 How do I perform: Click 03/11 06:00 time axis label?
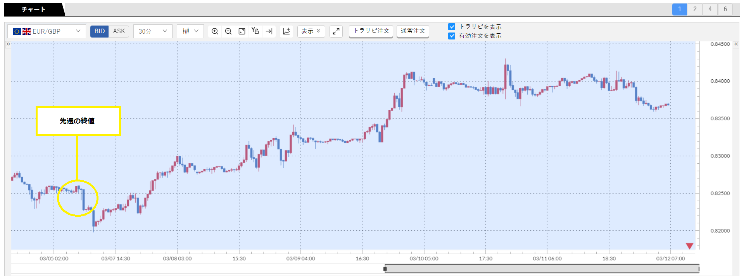click(x=547, y=258)
